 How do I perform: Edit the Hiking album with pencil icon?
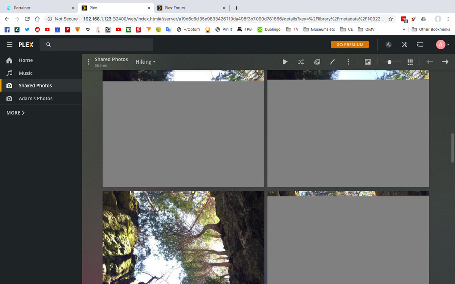click(x=332, y=61)
